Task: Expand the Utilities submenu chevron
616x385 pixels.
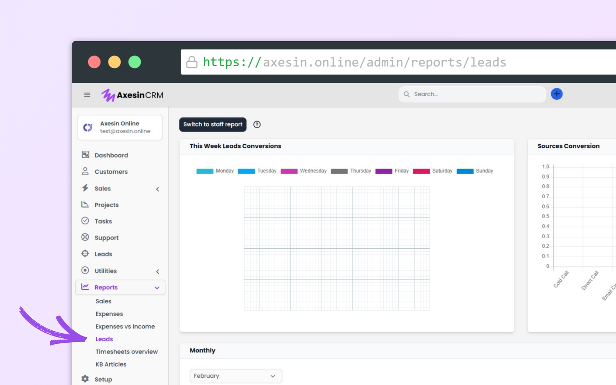Action: tap(157, 271)
